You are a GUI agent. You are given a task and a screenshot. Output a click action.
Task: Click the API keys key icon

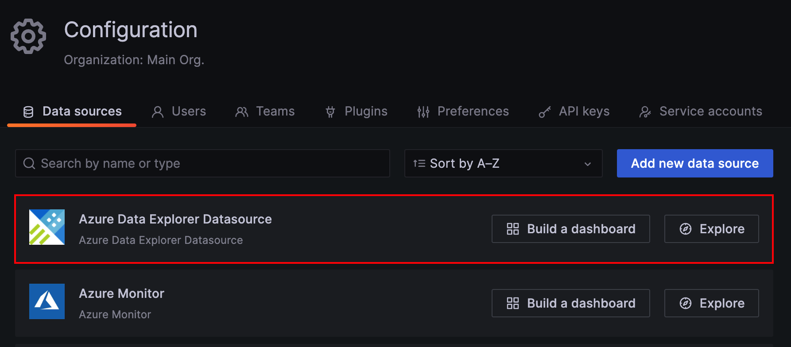click(544, 112)
